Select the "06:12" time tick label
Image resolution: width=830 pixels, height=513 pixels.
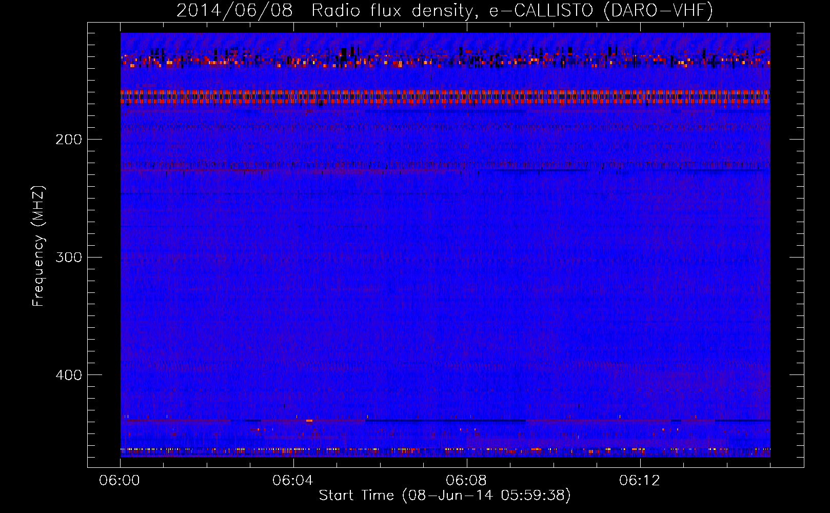(x=640, y=481)
